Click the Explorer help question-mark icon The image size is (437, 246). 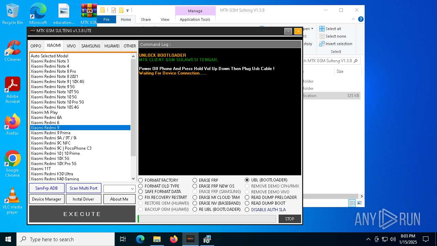[361, 19]
